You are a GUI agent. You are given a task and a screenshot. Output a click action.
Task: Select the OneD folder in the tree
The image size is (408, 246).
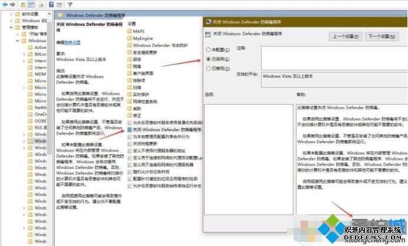click(x=38, y=114)
